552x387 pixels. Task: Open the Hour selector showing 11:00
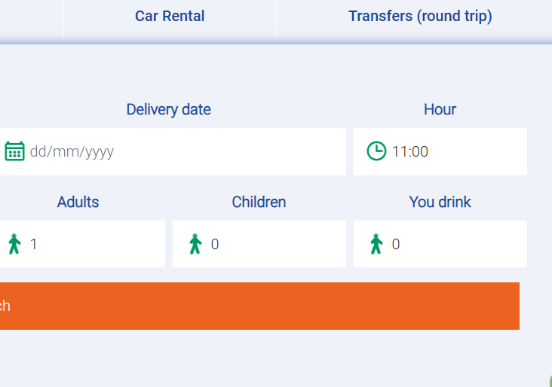(452, 151)
